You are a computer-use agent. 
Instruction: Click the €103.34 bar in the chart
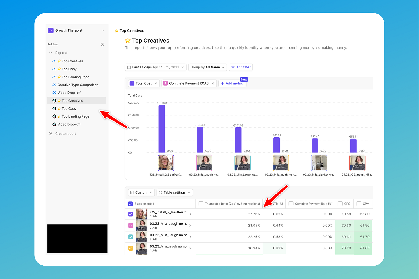[200, 140]
